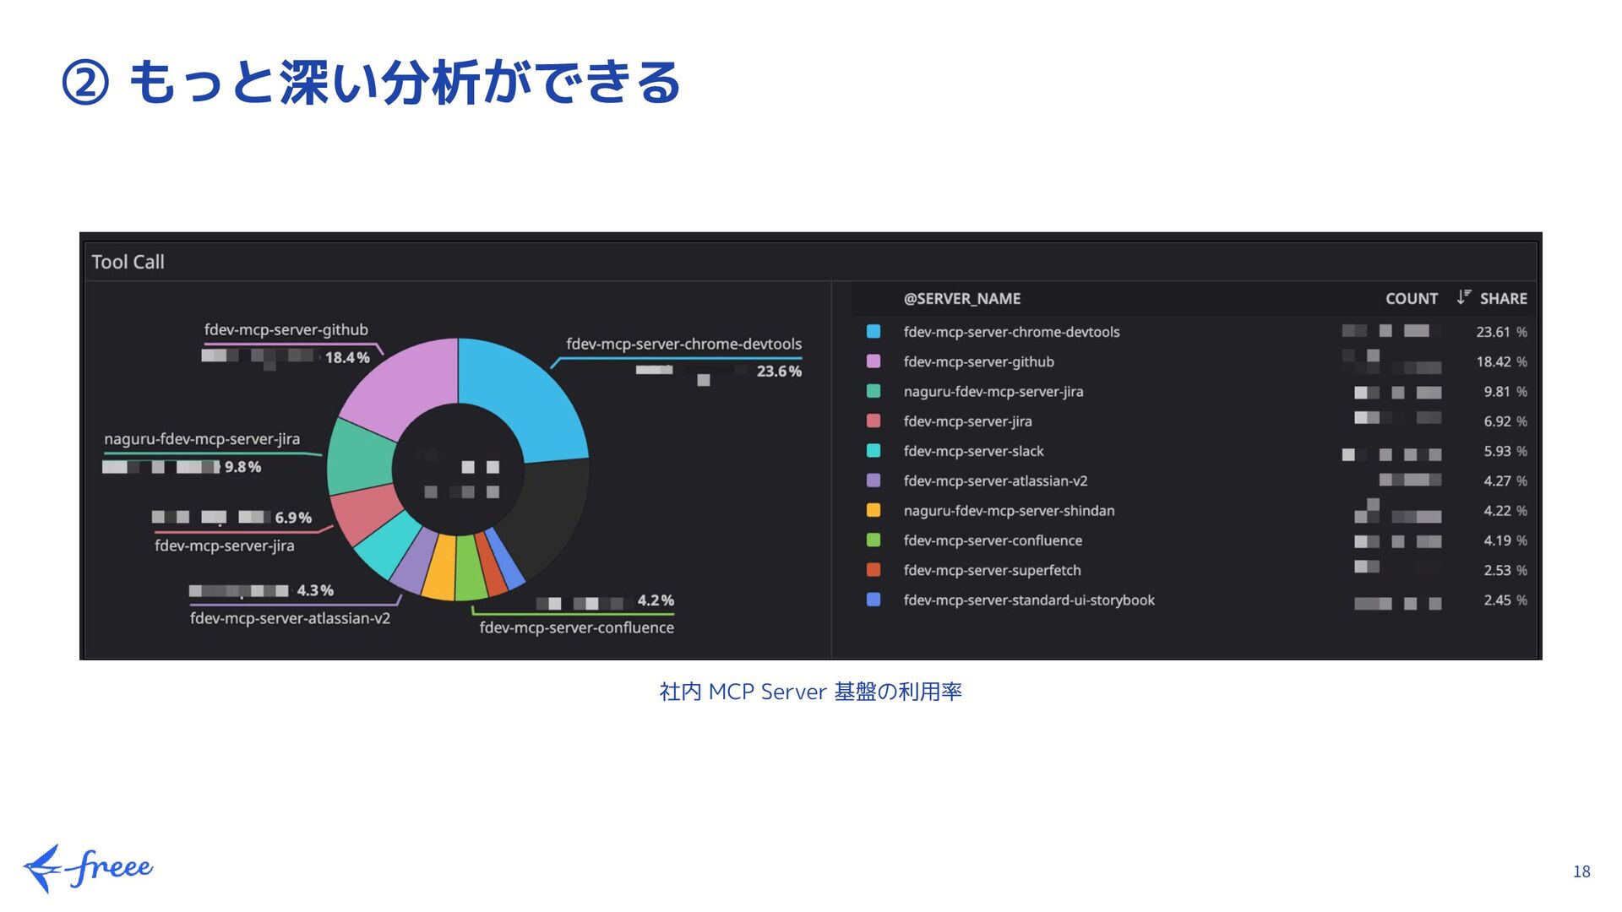Viewport: 1622px width, 912px height.
Task: Click the fdev-mcp-server-confluence chart label
Action: [x=576, y=627]
